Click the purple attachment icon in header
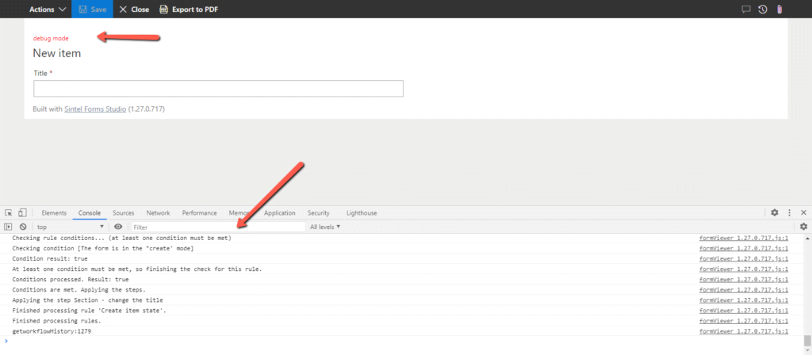 pos(779,10)
